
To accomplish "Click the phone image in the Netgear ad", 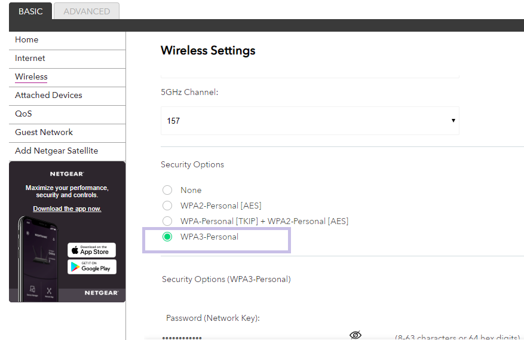I will (39, 257).
